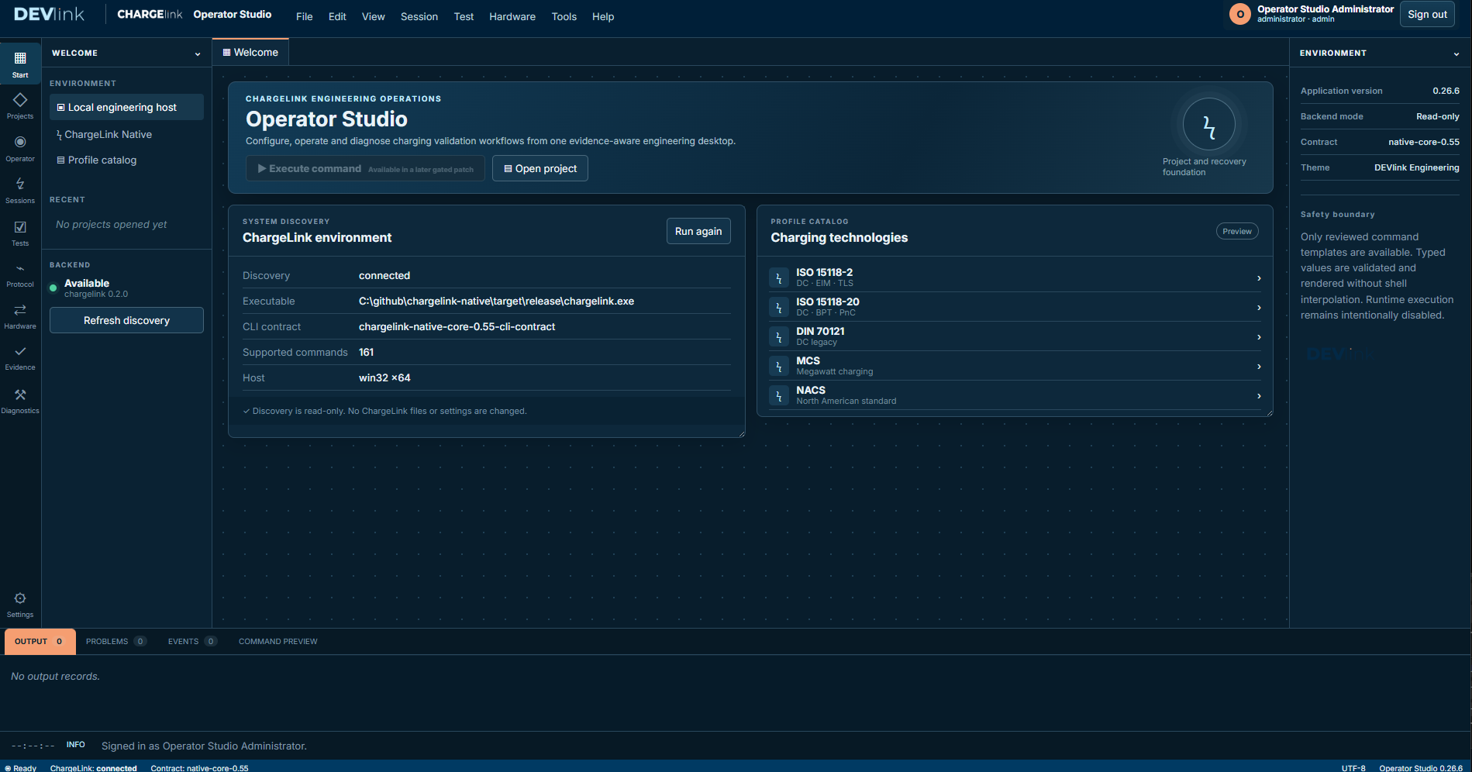Click the round Project and recovery foundation icon
The height and width of the screenshot is (772, 1472).
point(1208,125)
